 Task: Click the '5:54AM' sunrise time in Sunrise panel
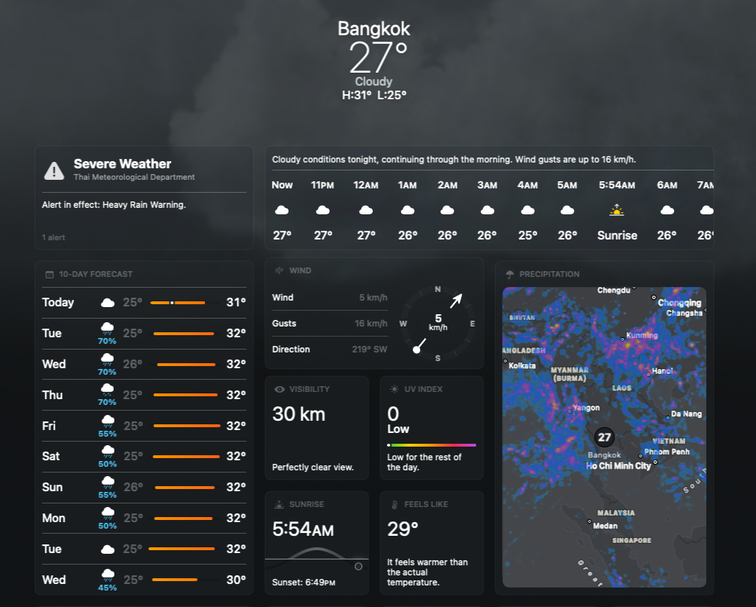[x=303, y=529]
